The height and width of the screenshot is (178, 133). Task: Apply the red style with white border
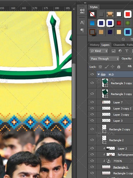[128, 14]
